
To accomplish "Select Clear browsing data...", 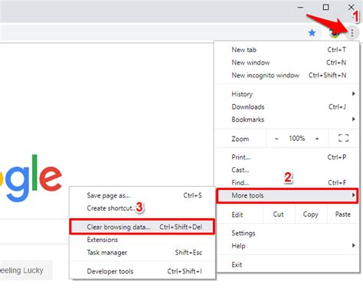I will pyautogui.click(x=142, y=227).
